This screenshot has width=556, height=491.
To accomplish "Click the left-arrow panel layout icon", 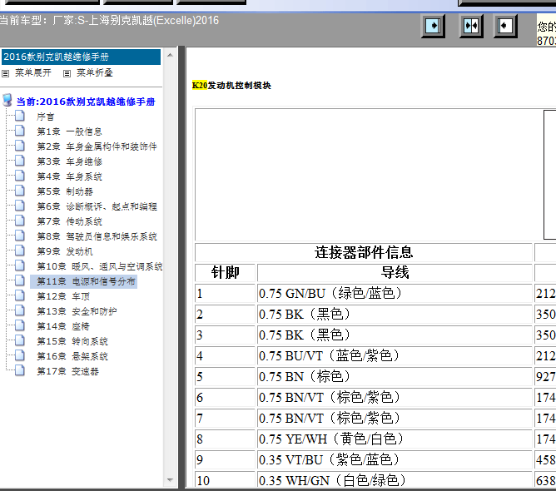I will [x=505, y=26].
